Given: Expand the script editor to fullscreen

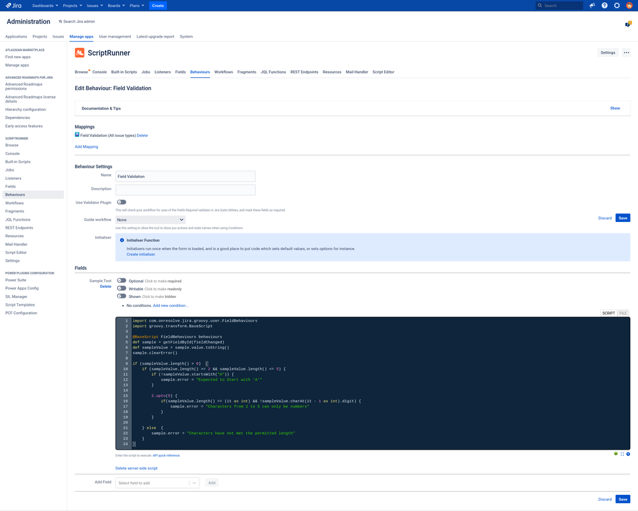Looking at the screenshot, I should pos(622,454).
